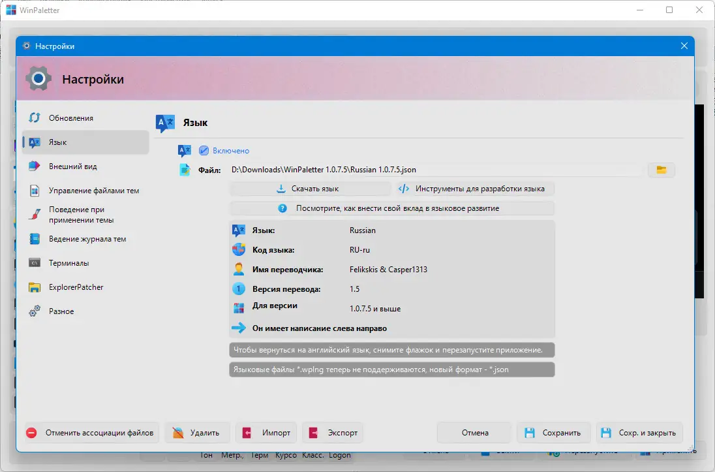Click WinPaletter app icon in main title bar
Screen dimensions: 715x472
click(11, 10)
